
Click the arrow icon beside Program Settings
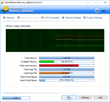tap(84, 18)
